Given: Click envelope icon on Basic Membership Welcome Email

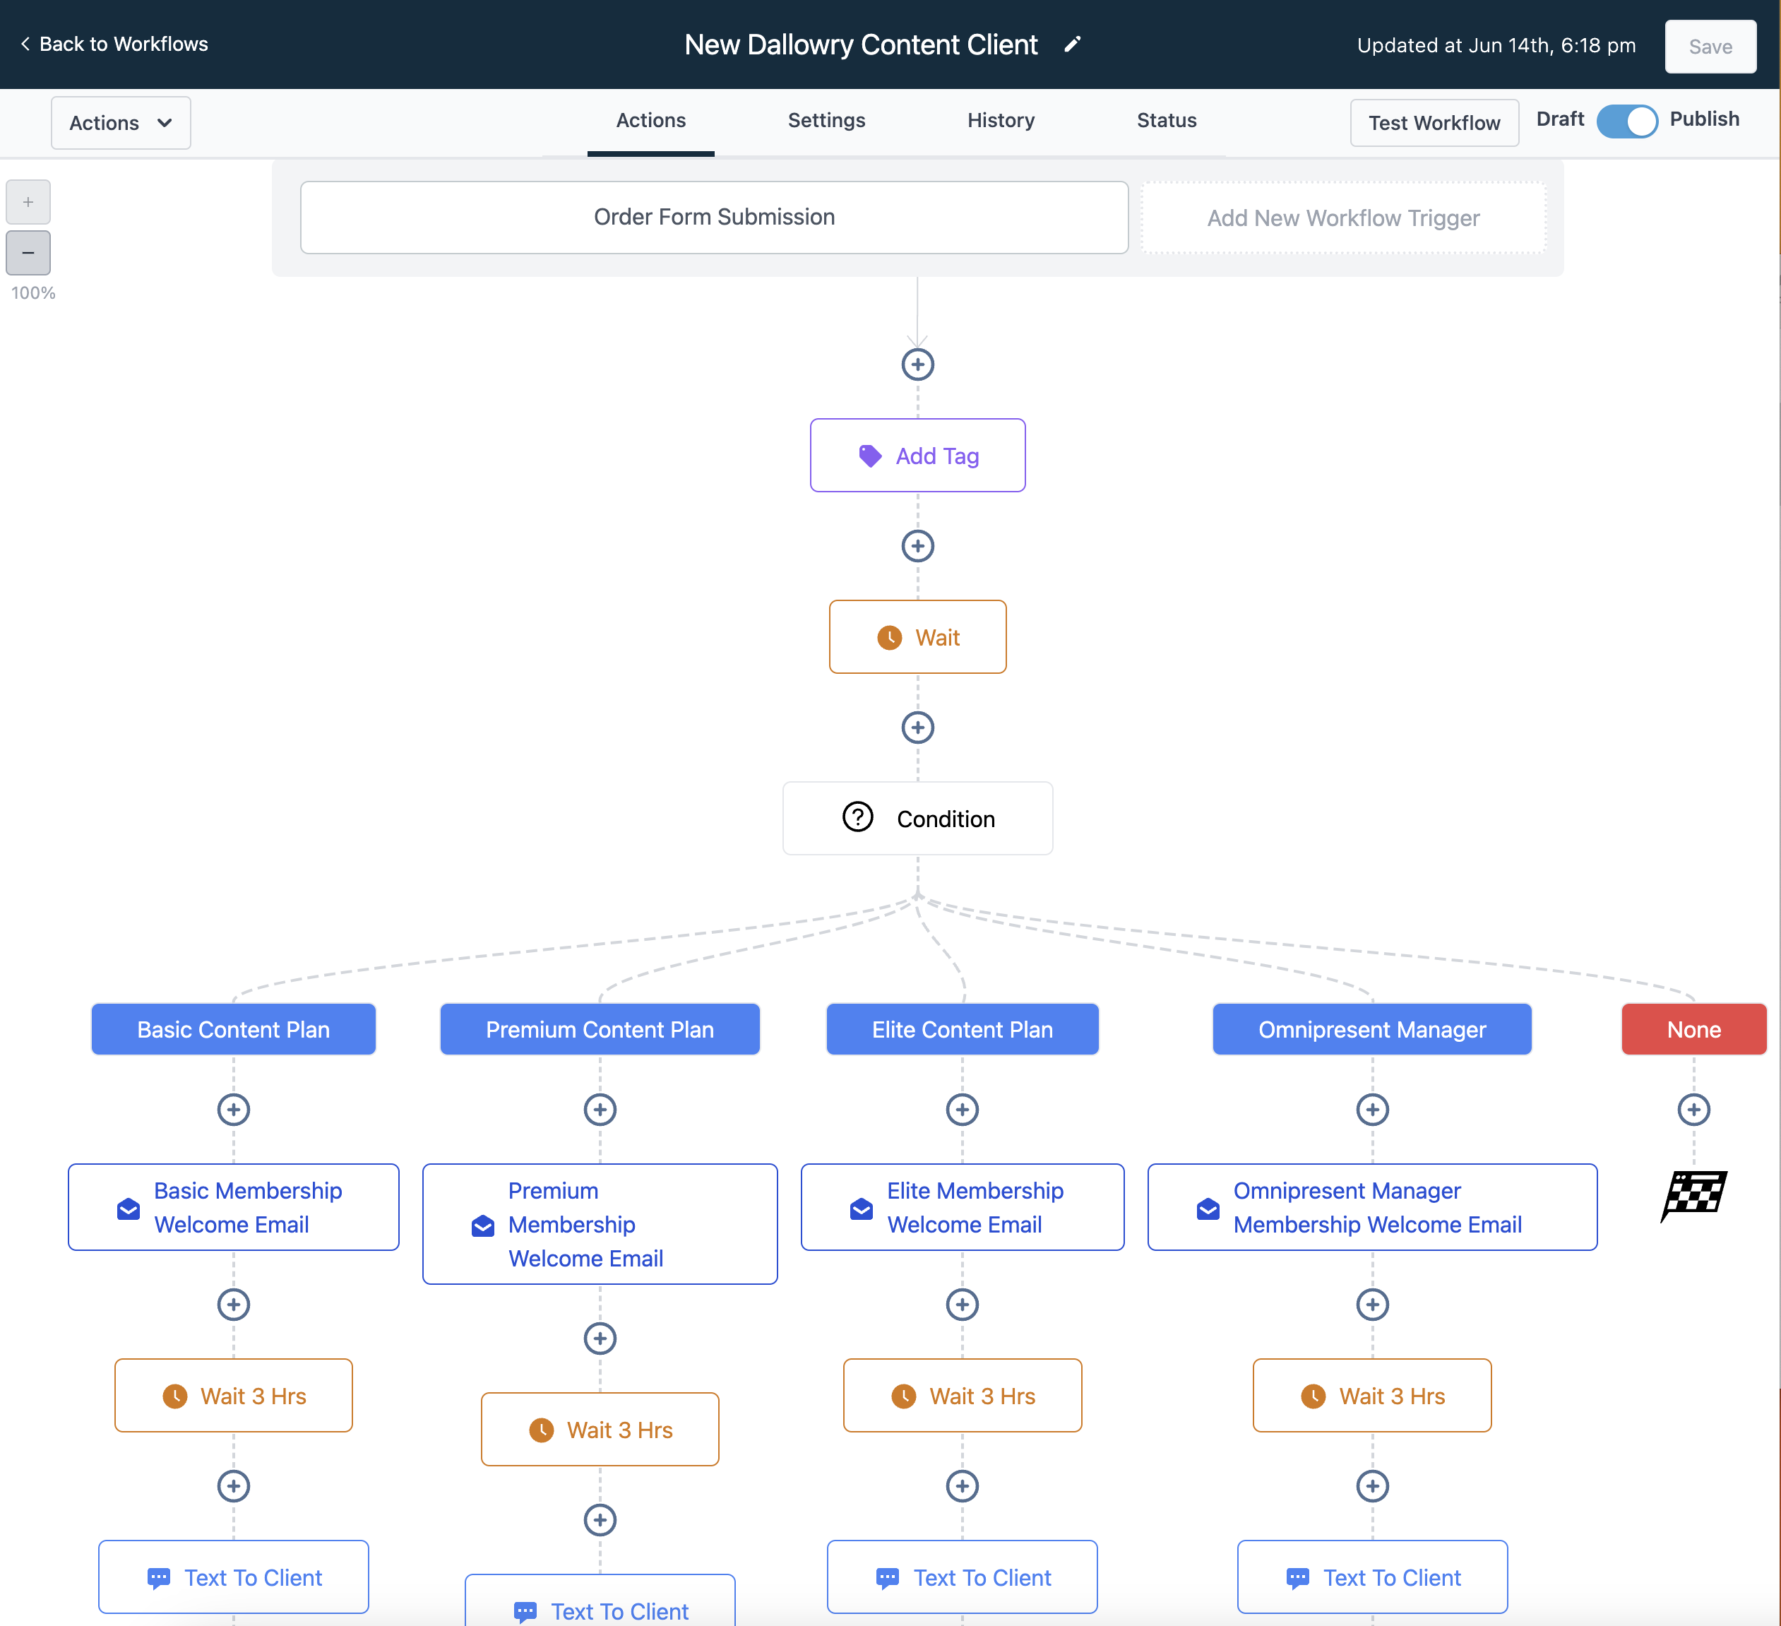Looking at the screenshot, I should (128, 1209).
